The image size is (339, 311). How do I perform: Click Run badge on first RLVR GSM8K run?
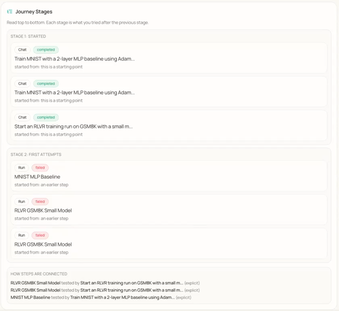(x=22, y=202)
